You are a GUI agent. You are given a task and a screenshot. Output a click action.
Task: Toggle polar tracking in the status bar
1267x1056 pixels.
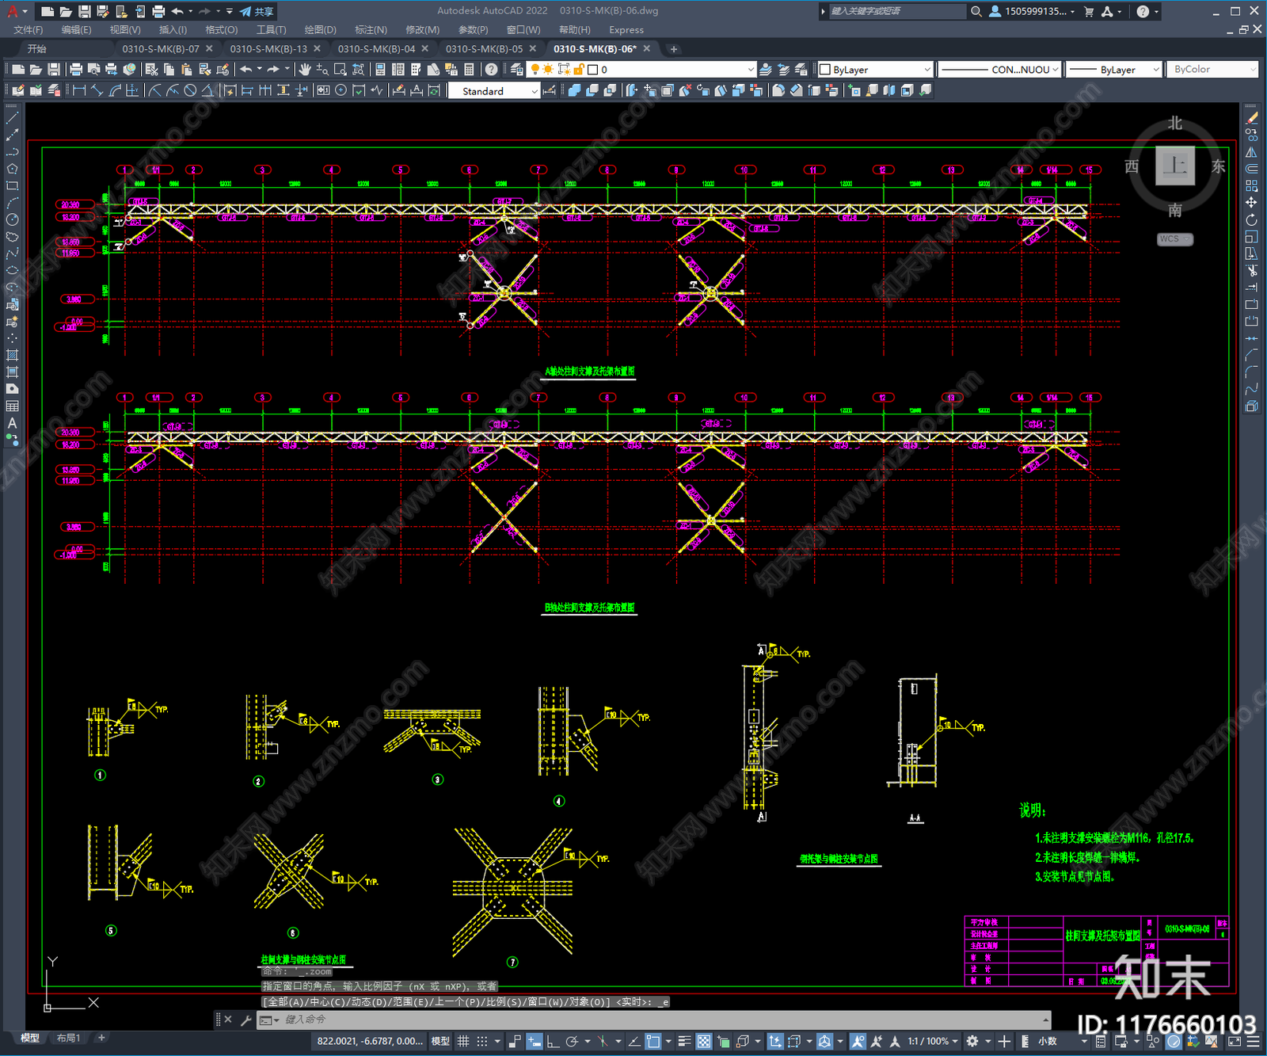[572, 1041]
